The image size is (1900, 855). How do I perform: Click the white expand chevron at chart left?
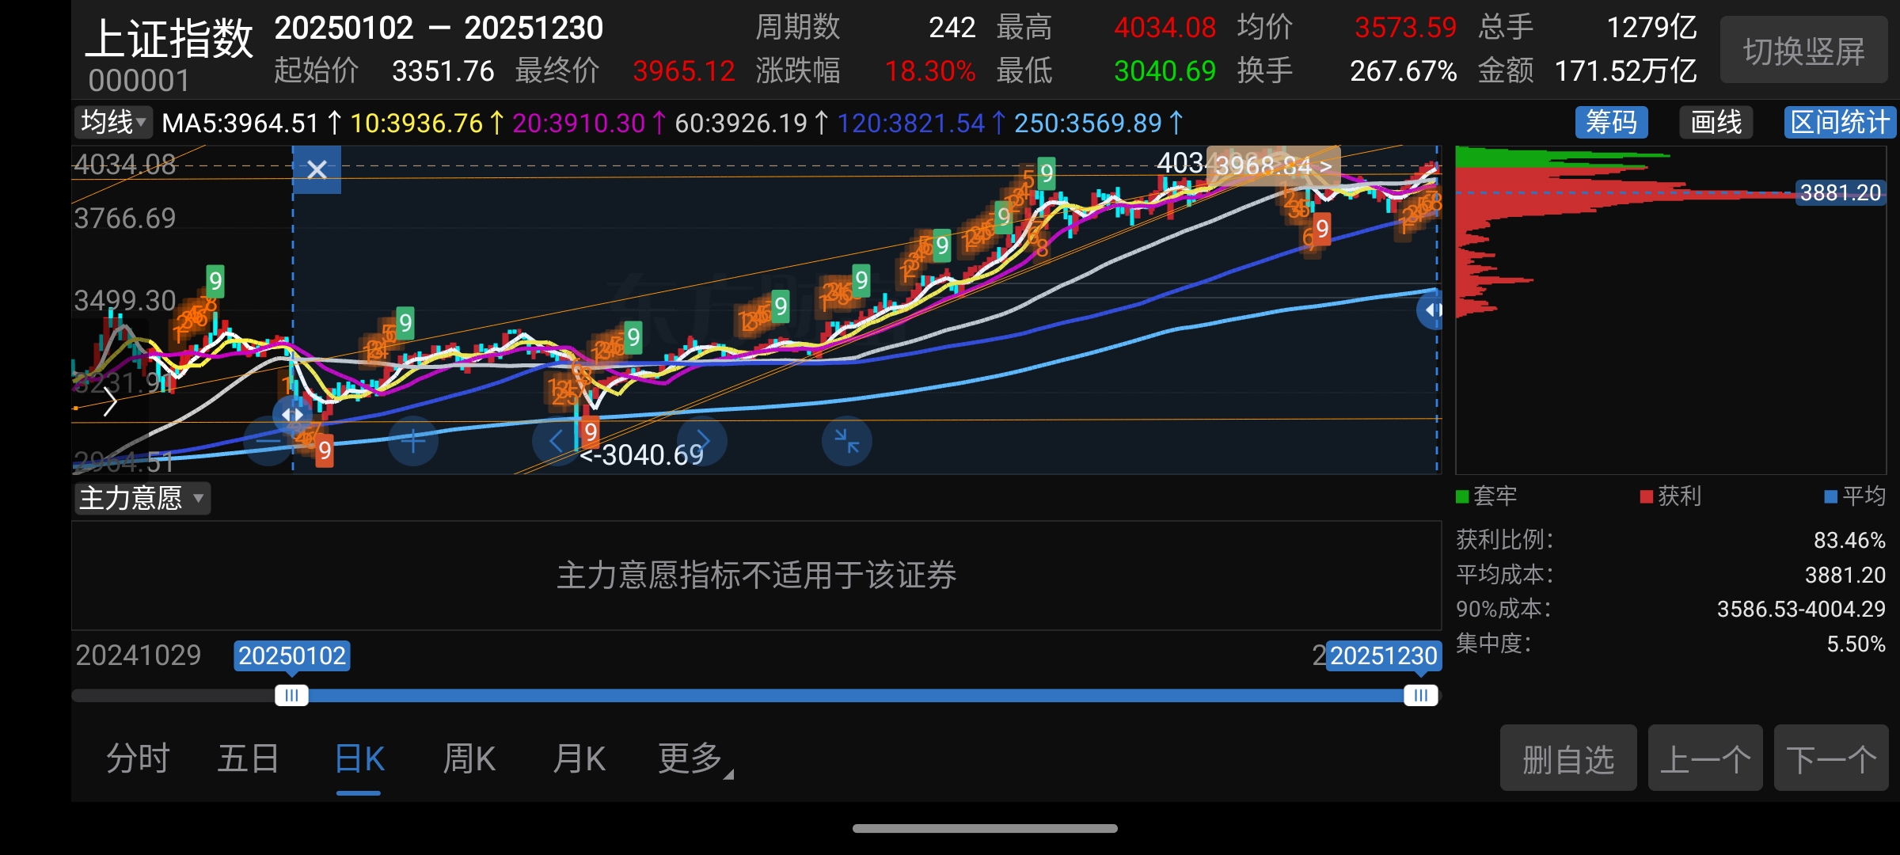[110, 402]
